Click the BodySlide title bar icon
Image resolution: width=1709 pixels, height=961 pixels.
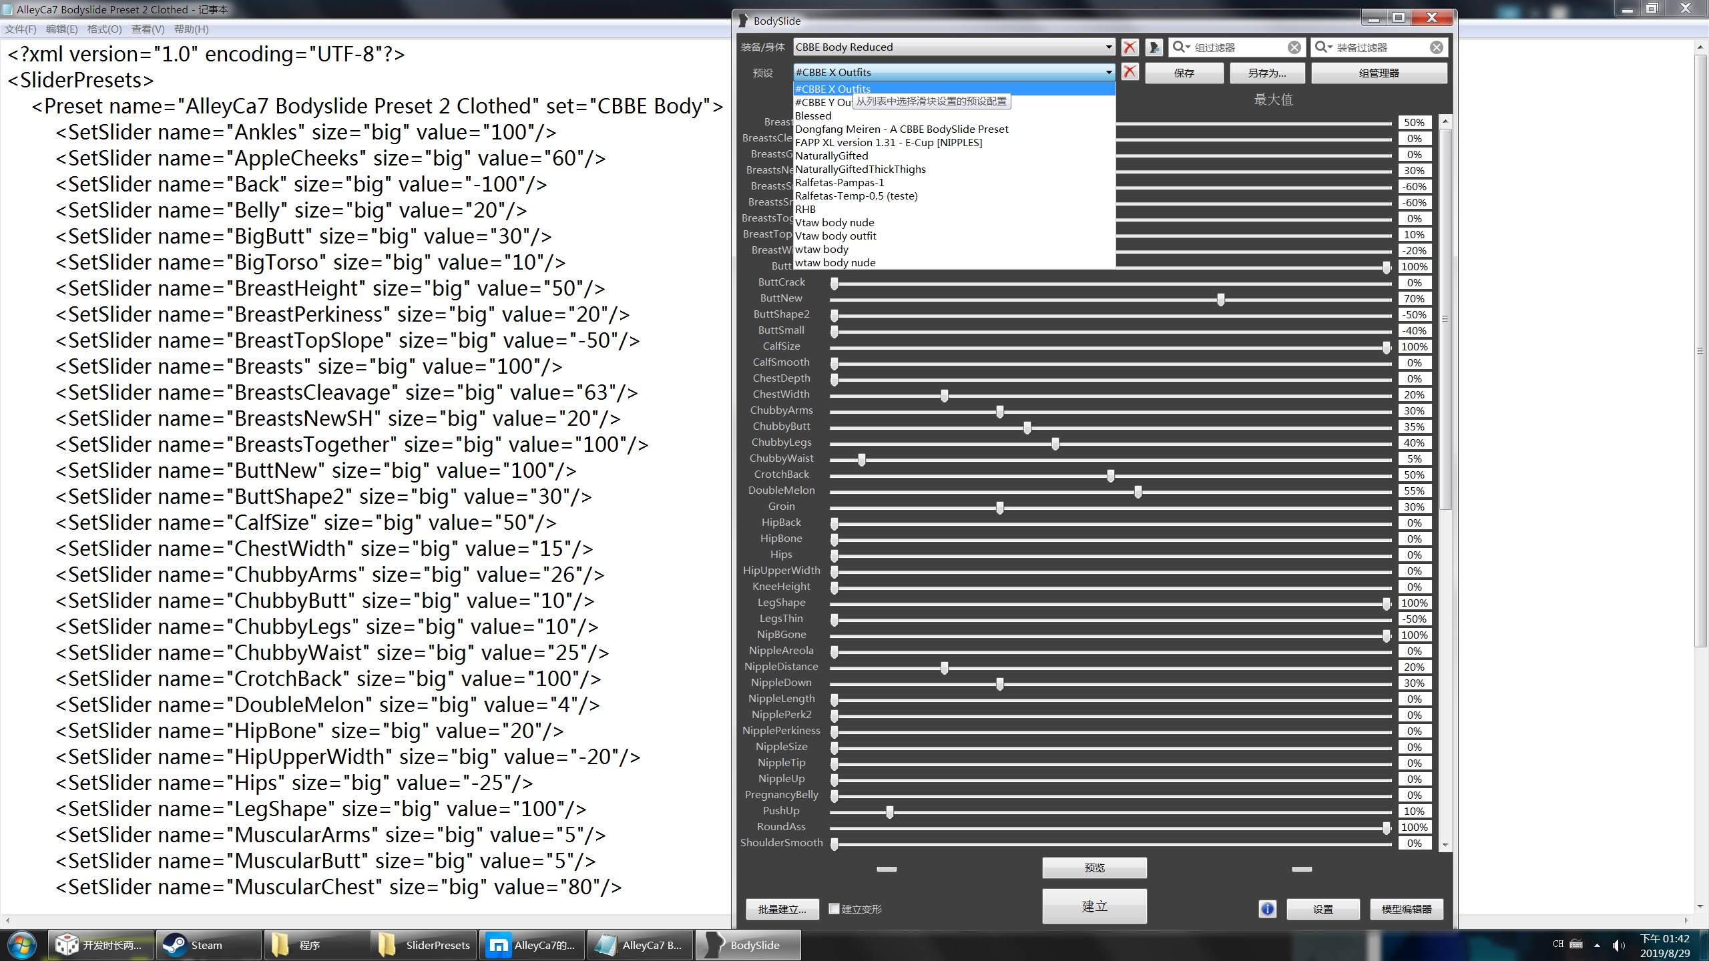coord(743,21)
